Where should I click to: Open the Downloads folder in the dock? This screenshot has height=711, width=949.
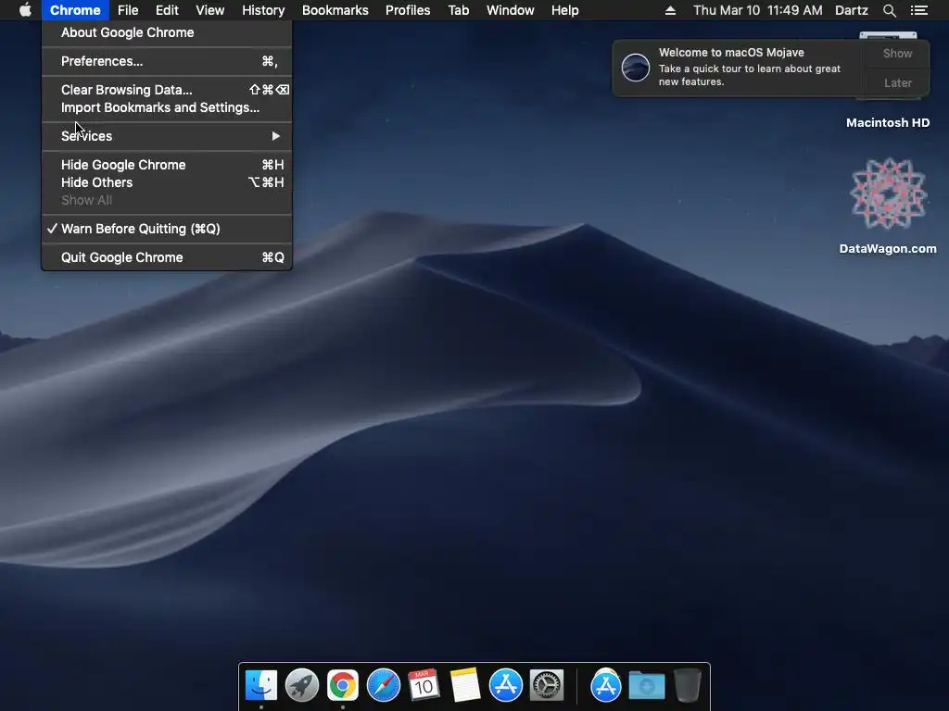point(646,686)
